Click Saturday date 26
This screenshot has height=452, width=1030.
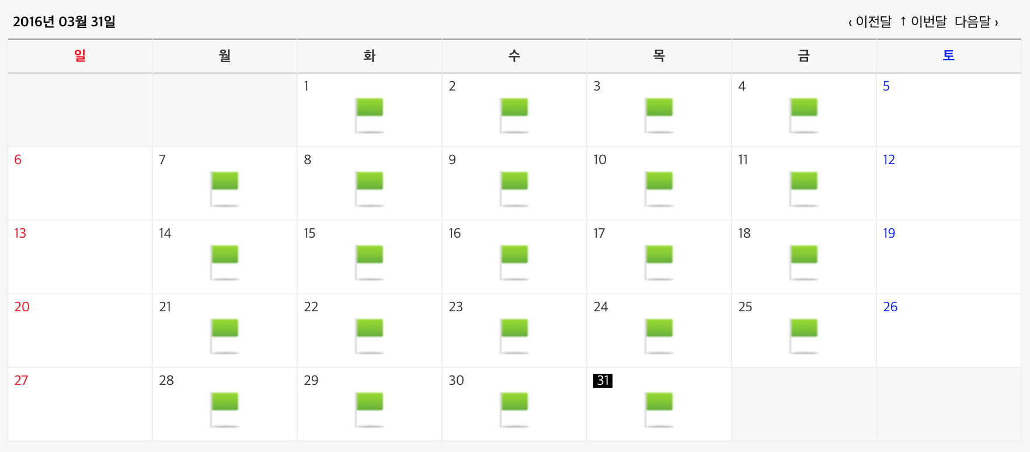click(890, 307)
